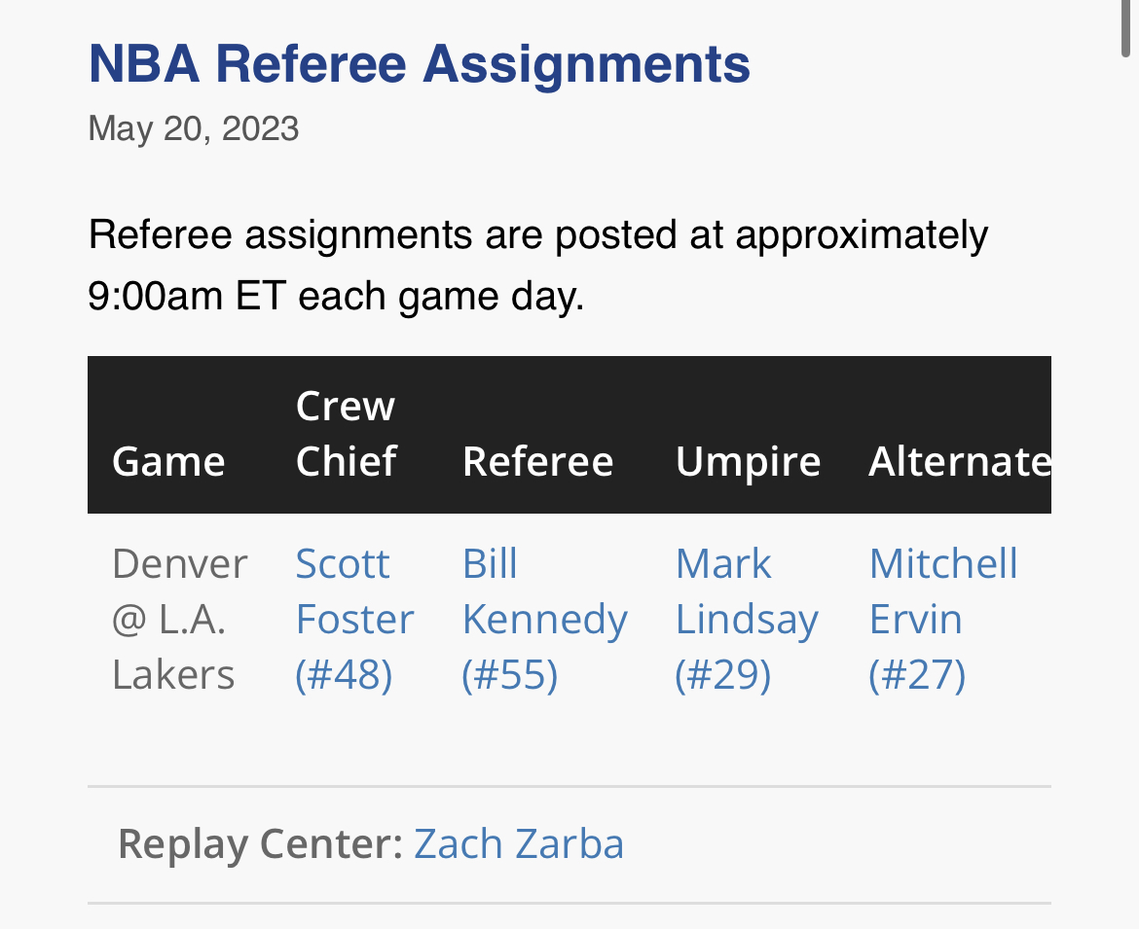Open the Zach Zarba replay center link
The width and height of the screenshot is (1139, 929).
click(519, 843)
